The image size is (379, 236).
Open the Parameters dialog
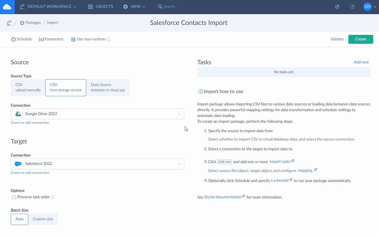click(51, 39)
